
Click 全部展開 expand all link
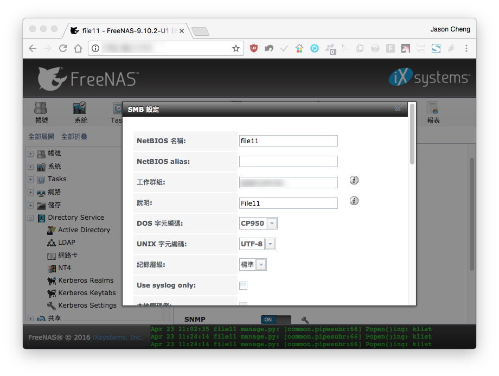click(41, 137)
